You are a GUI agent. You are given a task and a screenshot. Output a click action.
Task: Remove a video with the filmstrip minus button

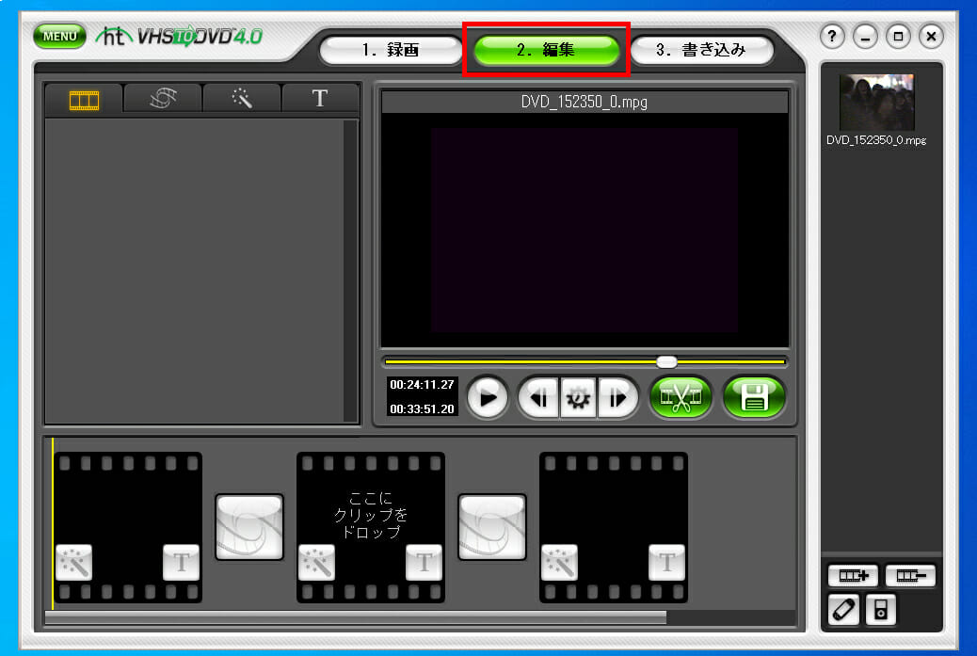coord(909,576)
